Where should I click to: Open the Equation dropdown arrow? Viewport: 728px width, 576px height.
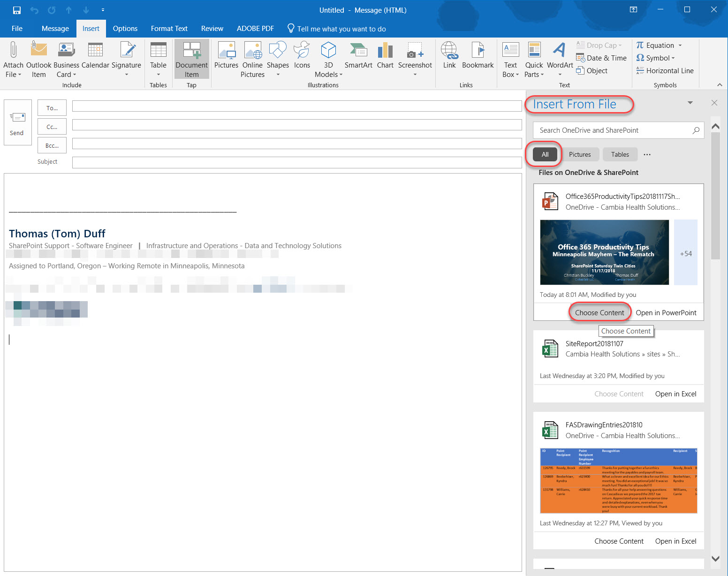tap(680, 45)
